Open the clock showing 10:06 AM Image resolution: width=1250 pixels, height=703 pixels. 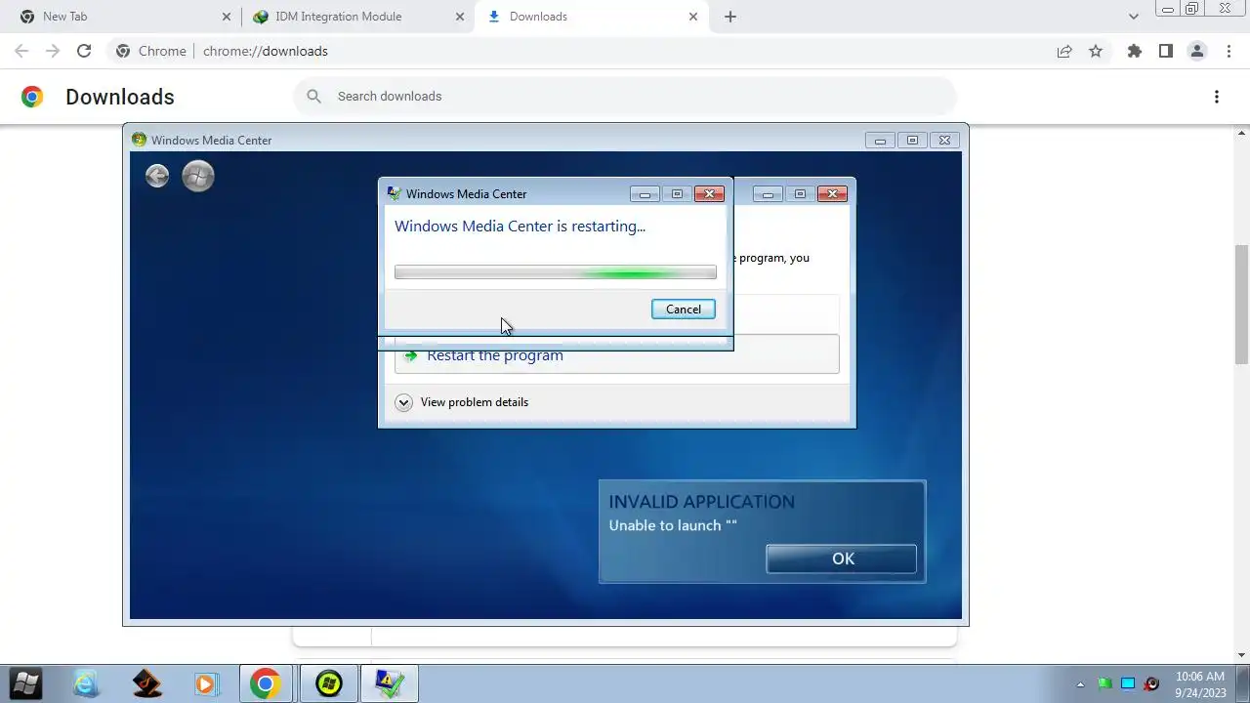tap(1200, 683)
